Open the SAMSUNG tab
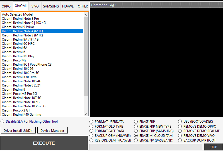This screenshot has height=151, width=223. (x=51, y=6)
